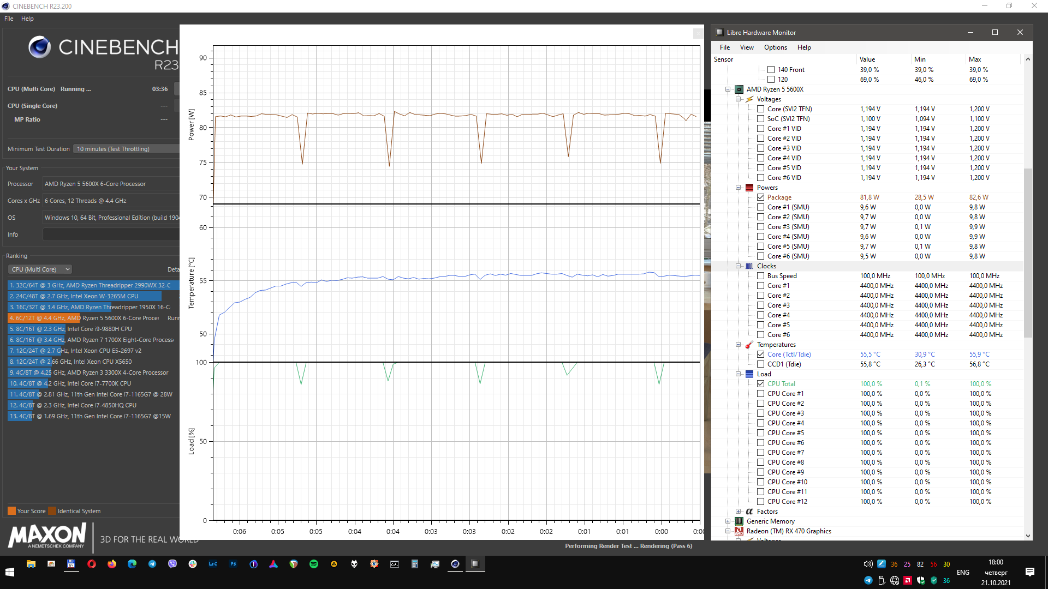Open the Cinebench File menu
This screenshot has height=589, width=1048.
click(9, 19)
